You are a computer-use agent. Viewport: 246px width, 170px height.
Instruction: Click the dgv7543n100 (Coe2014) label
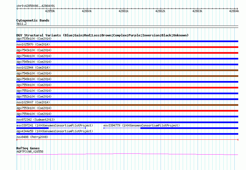click(34, 50)
